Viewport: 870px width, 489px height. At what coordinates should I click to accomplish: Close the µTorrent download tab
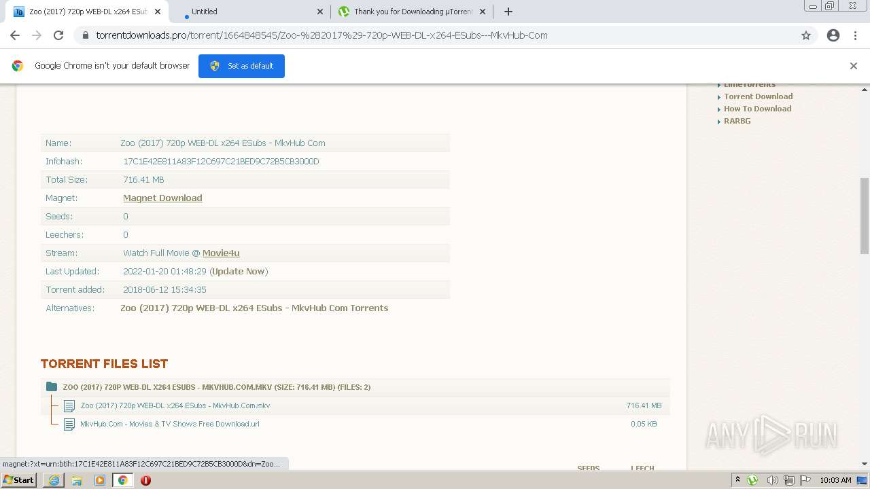click(483, 12)
